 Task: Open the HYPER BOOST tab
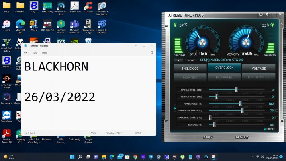click(x=259, y=77)
